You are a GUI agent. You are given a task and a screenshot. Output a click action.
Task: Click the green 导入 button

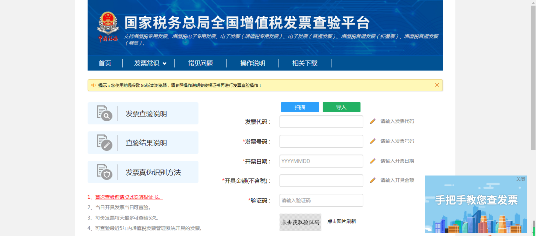click(x=341, y=107)
